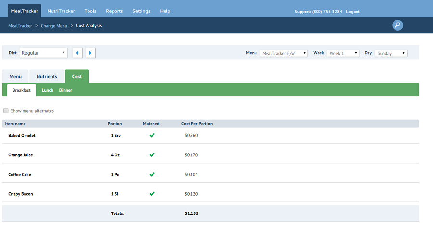Click the Cost Per Portion column header
This screenshot has width=433, height=237.
197,124
